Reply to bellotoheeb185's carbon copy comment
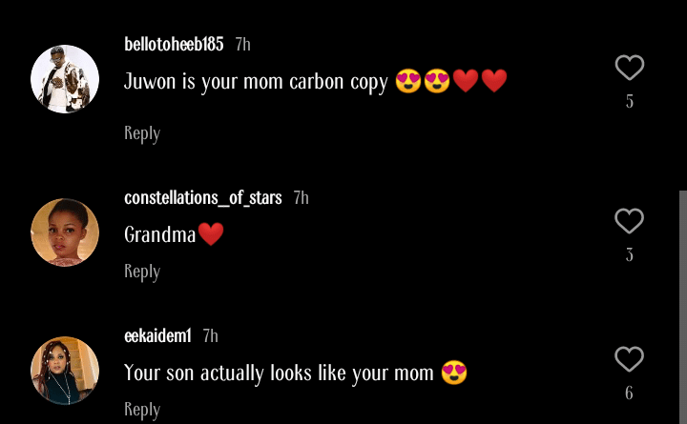The height and width of the screenshot is (424, 687). 142,133
